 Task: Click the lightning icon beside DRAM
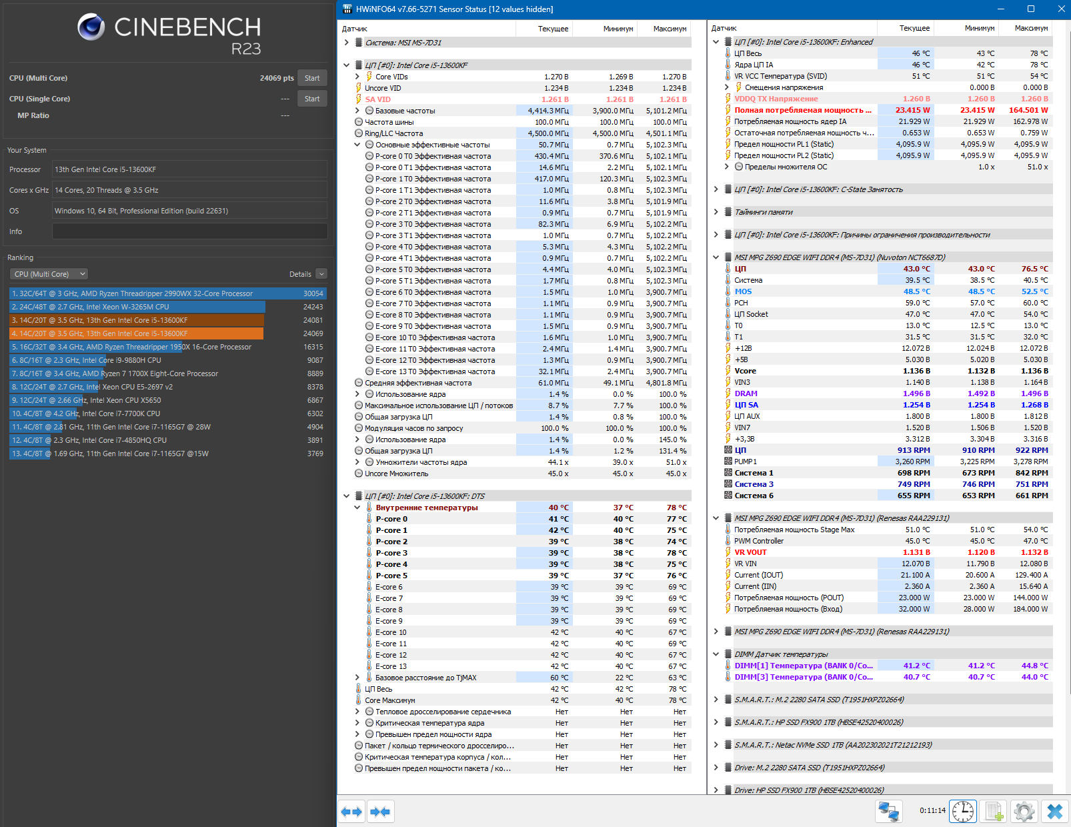[x=728, y=393]
